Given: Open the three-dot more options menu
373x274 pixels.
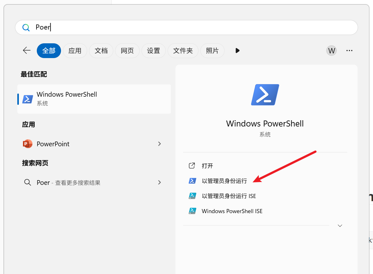Looking at the screenshot, I should coord(349,51).
